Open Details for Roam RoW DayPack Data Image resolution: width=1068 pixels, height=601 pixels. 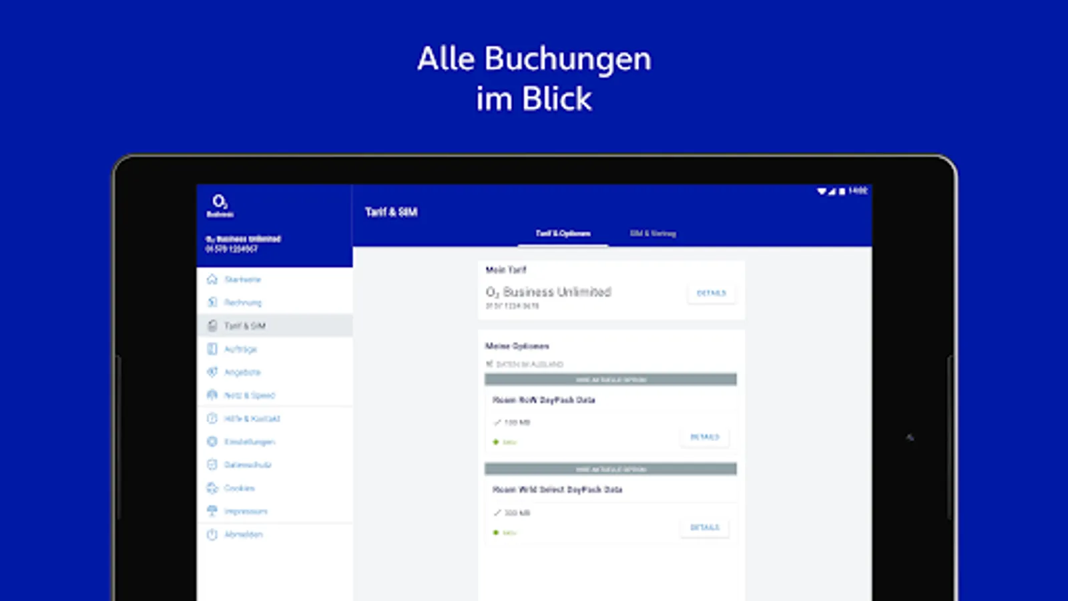(705, 437)
